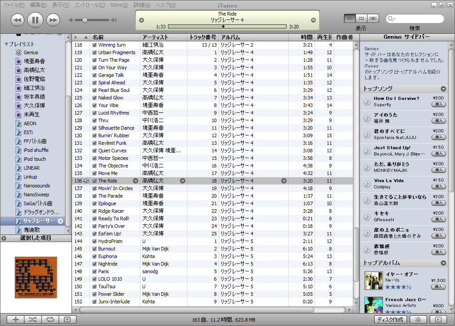Sort by the 時間 column header
This screenshot has height=326, width=455.
[x=302, y=37]
